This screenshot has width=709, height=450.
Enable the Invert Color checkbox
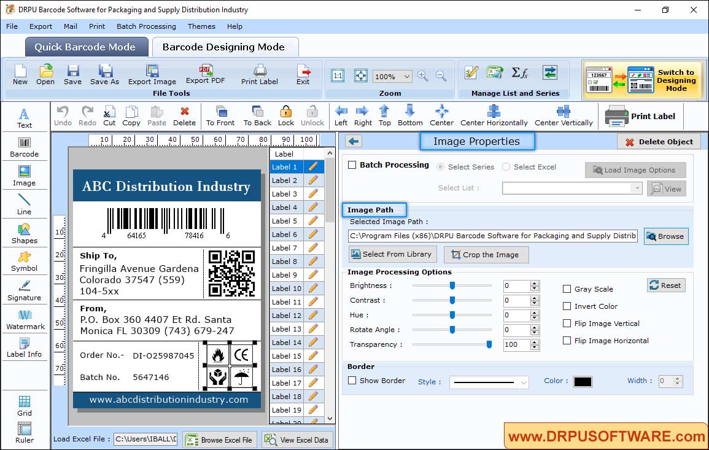pos(567,306)
